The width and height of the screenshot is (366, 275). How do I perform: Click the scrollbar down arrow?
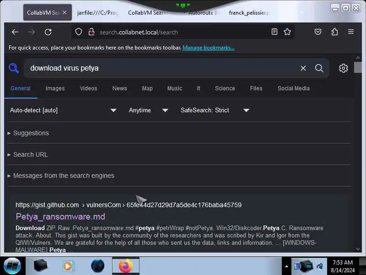pyautogui.click(x=358, y=249)
